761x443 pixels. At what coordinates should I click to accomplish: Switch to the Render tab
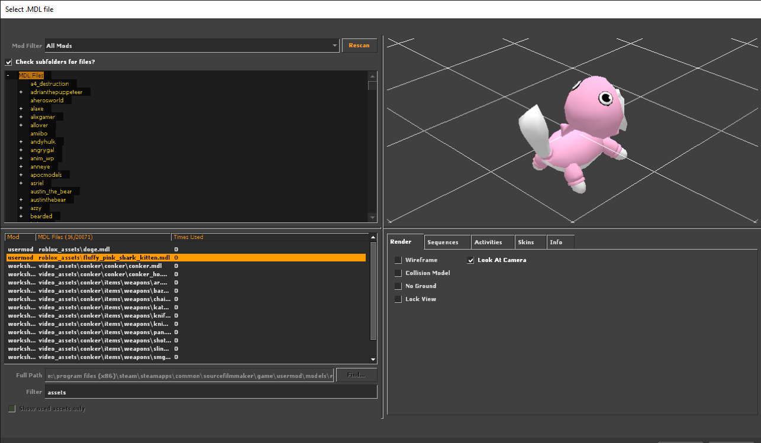[406, 242]
